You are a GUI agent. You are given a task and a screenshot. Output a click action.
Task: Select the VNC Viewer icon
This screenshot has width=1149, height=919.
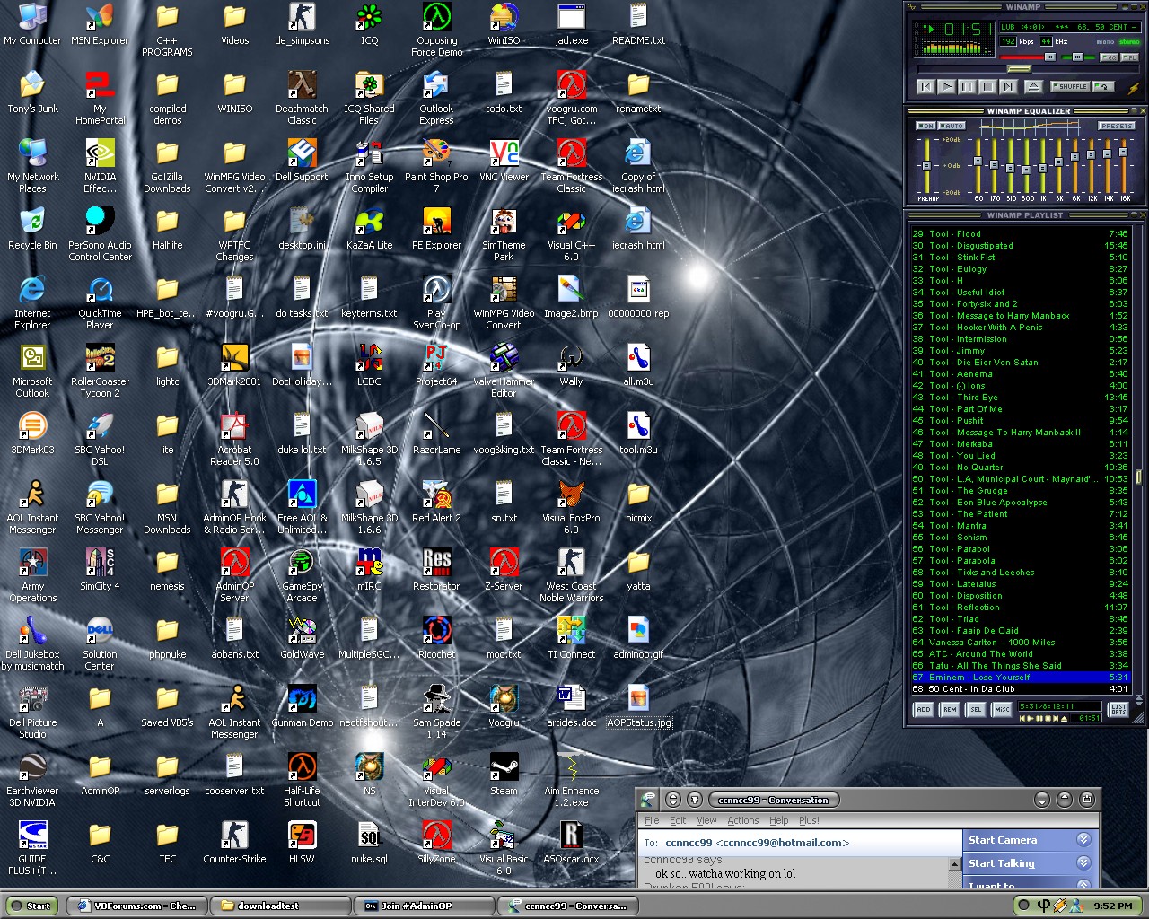coord(504,160)
